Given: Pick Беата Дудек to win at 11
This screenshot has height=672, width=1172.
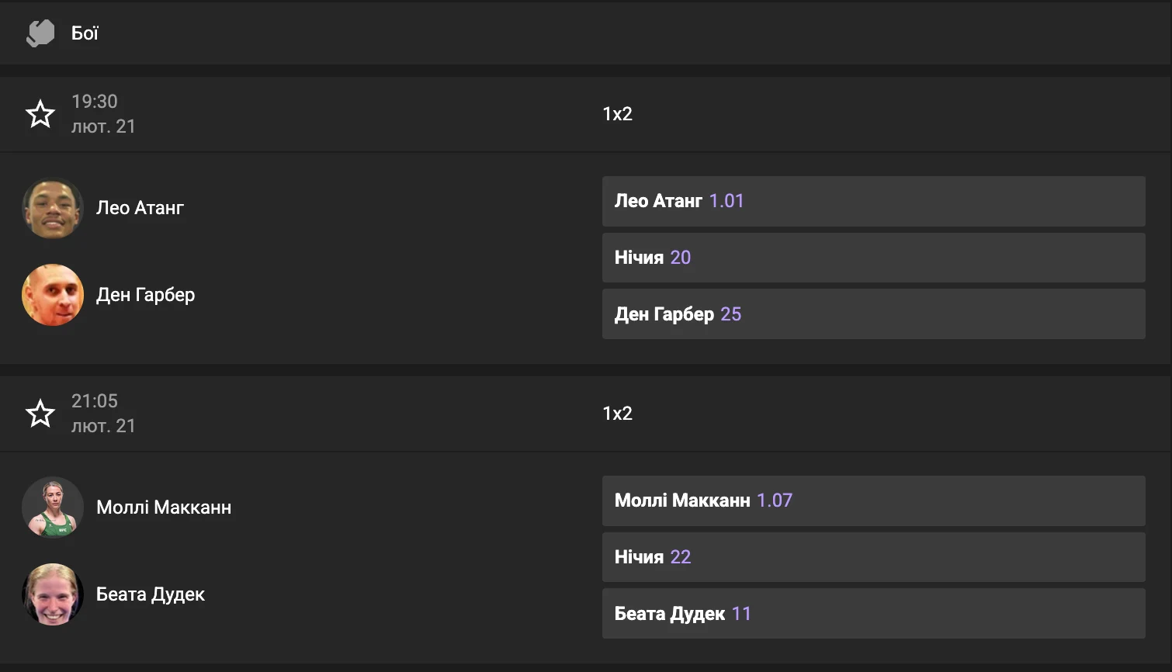Looking at the screenshot, I should 873,614.
